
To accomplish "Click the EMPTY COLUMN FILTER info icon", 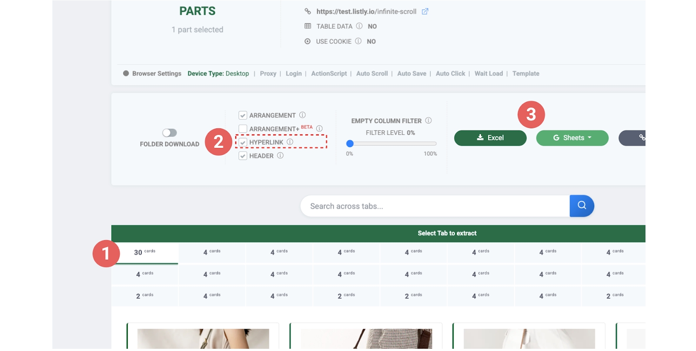I will 428,120.
